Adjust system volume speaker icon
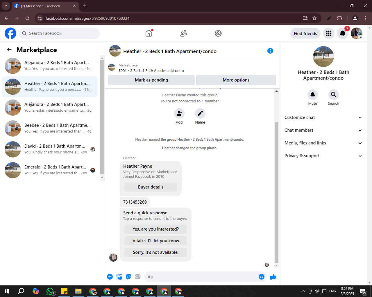The height and width of the screenshot is (297, 372). click(x=317, y=291)
